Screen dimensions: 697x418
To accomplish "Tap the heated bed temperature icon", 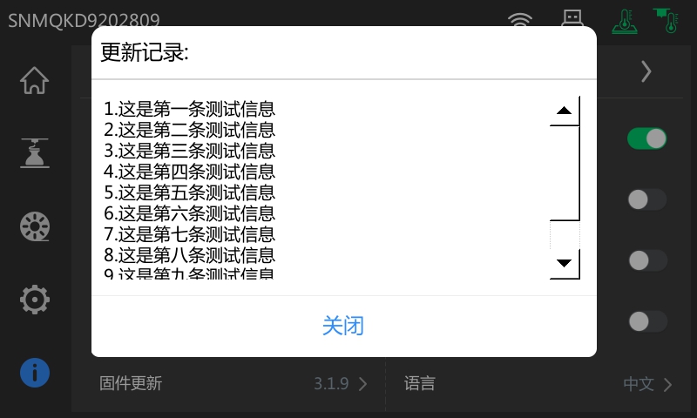I will click(625, 21).
